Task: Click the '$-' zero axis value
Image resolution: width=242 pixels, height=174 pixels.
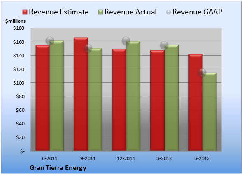Action: [x=22, y=151]
